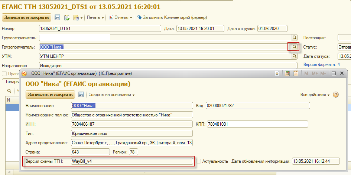
Task: Open the Создать на основании dropdown
Action: click(x=111, y=95)
